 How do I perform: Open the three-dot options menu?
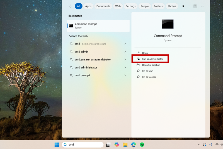202,6
